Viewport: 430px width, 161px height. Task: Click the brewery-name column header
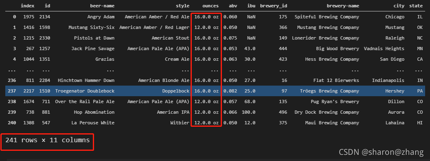point(343,5)
